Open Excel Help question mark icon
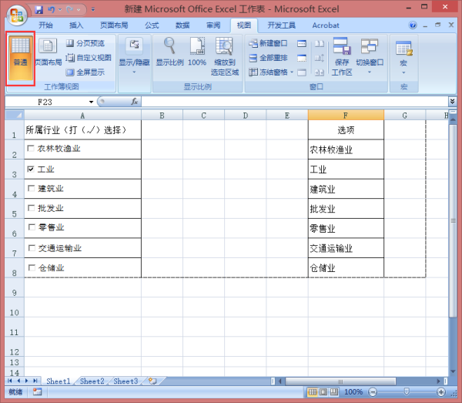Image resolution: width=462 pixels, height=403 pixels. click(413, 25)
